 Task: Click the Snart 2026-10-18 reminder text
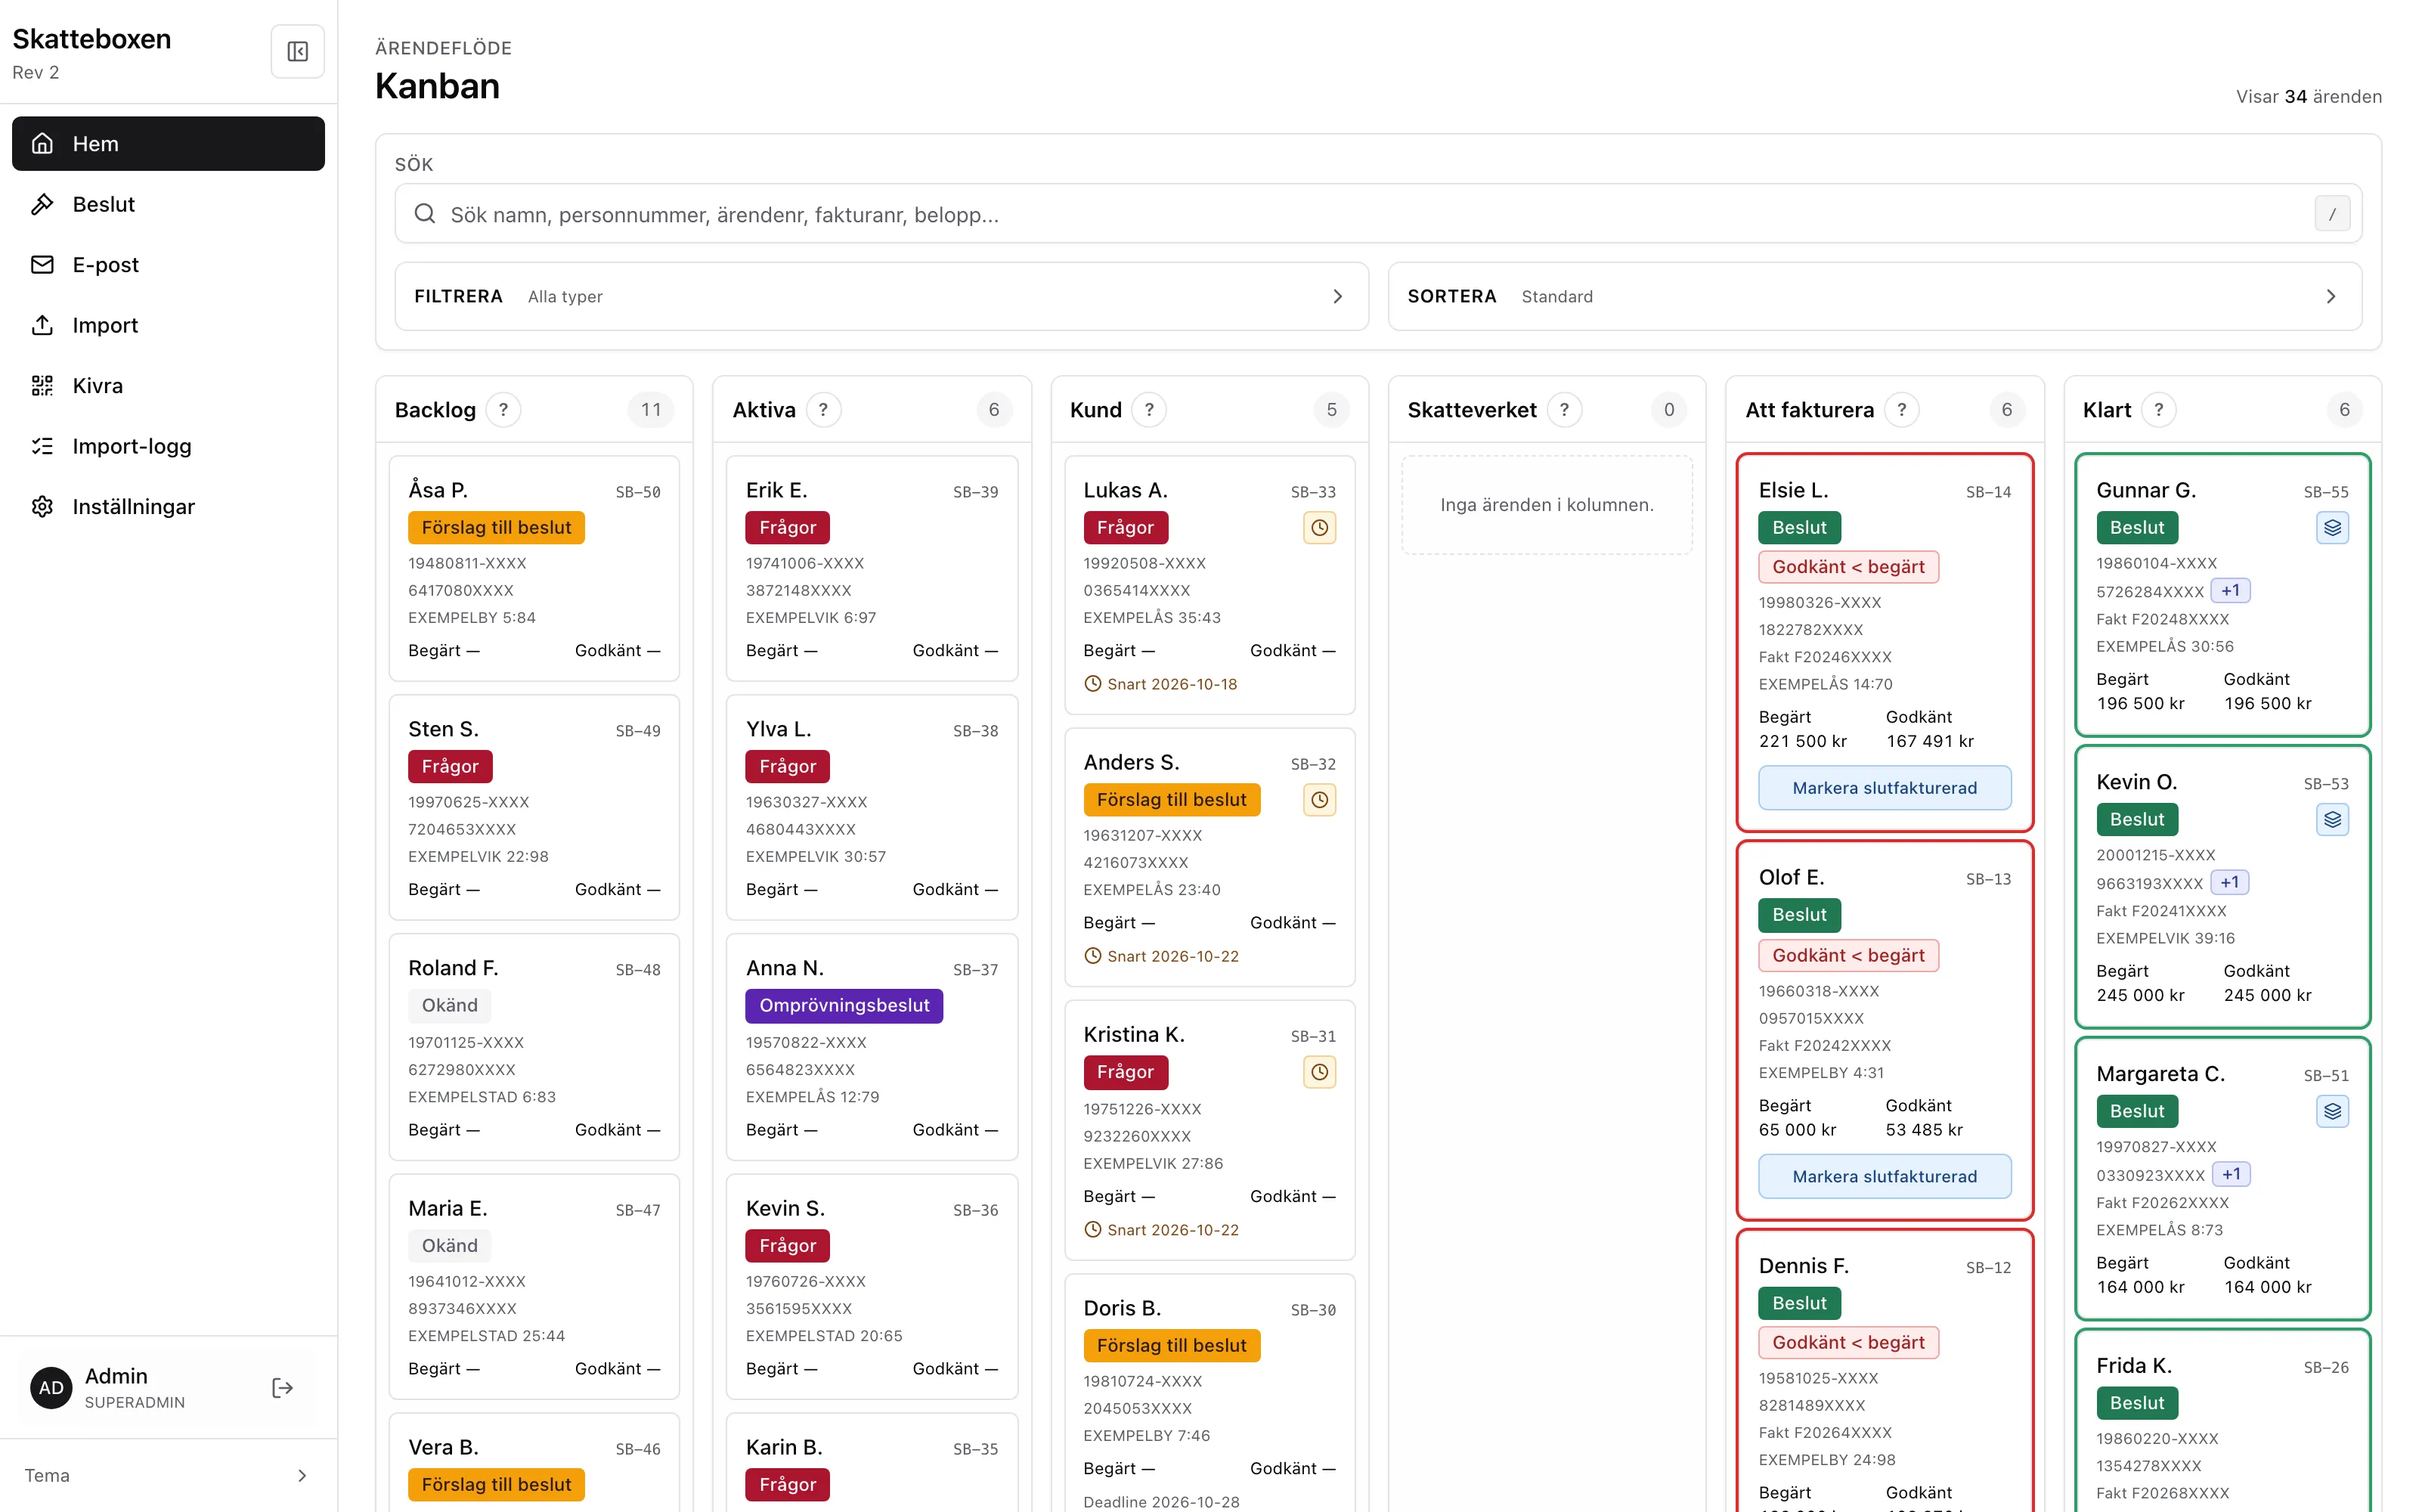1172,685
